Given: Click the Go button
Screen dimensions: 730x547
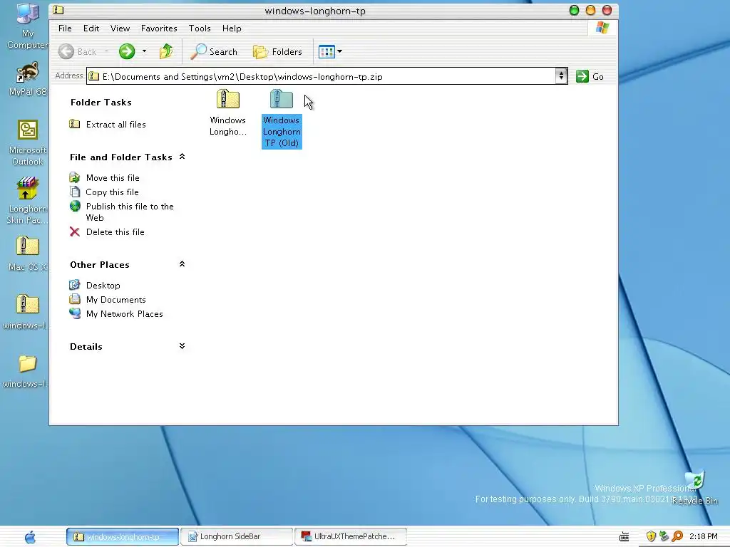Looking at the screenshot, I should (590, 77).
